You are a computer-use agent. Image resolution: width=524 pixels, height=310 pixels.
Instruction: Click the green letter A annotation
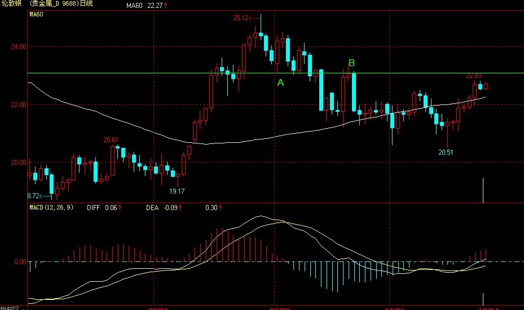tap(280, 82)
